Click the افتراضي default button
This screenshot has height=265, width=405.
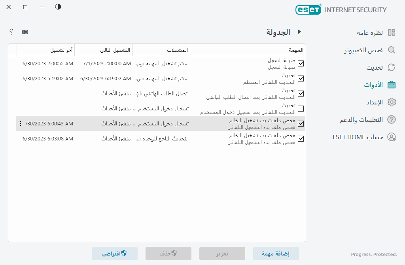coord(115,254)
